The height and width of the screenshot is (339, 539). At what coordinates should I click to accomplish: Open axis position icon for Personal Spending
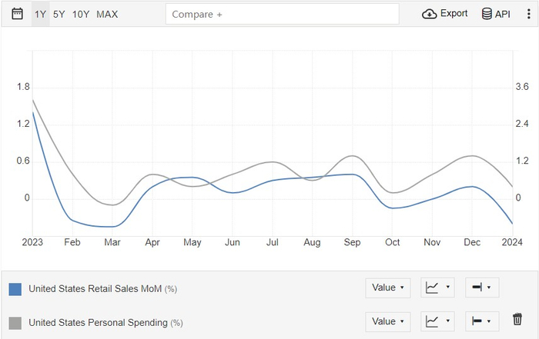coord(480,321)
